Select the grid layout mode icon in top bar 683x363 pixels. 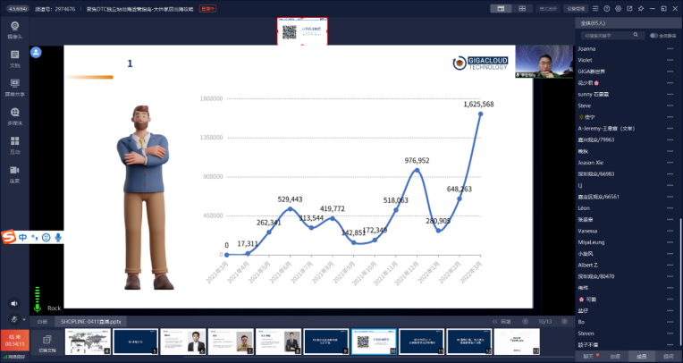tap(522, 9)
